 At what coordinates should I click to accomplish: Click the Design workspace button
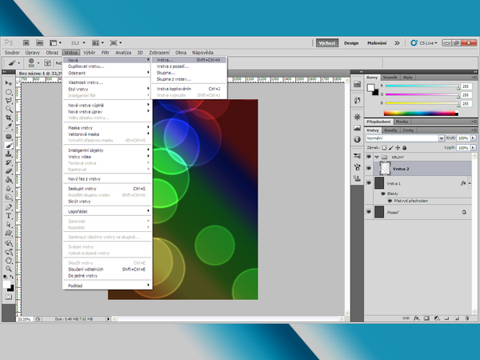click(351, 42)
